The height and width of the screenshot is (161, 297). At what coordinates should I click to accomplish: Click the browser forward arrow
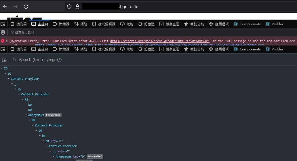(16, 7)
